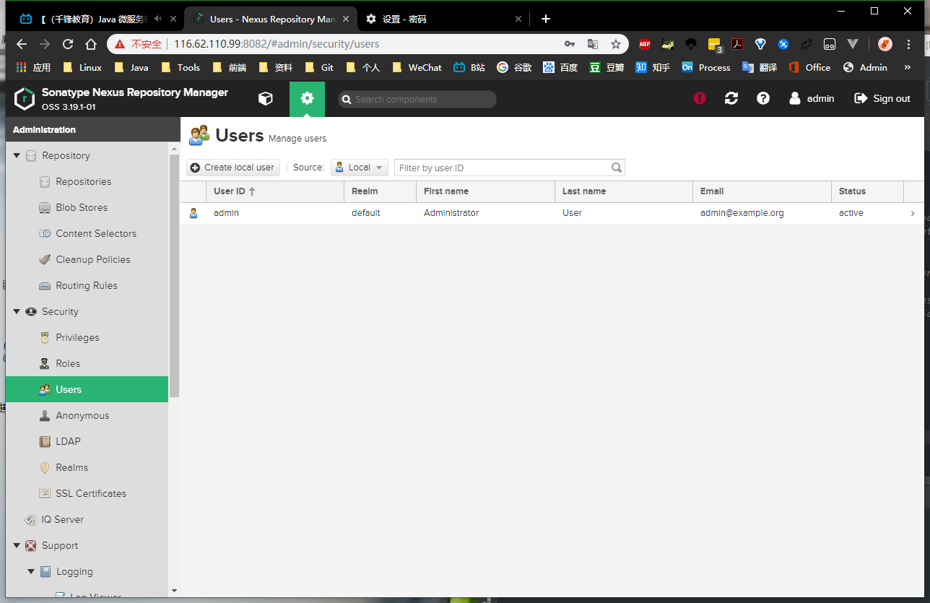This screenshot has width=930, height=603.
Task: Open a new browser tab
Action: pos(546,19)
